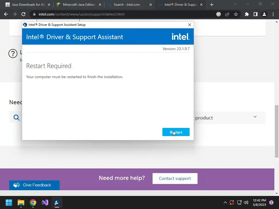Open the clock showing 12:42 PM
Screen dimensions: 279x209
pyautogui.click(x=259, y=202)
